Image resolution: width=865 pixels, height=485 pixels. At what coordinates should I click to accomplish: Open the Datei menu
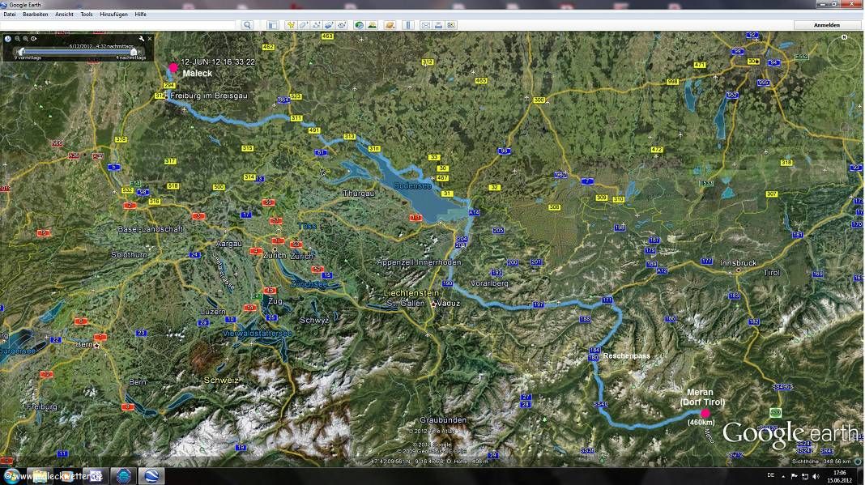(x=10, y=15)
